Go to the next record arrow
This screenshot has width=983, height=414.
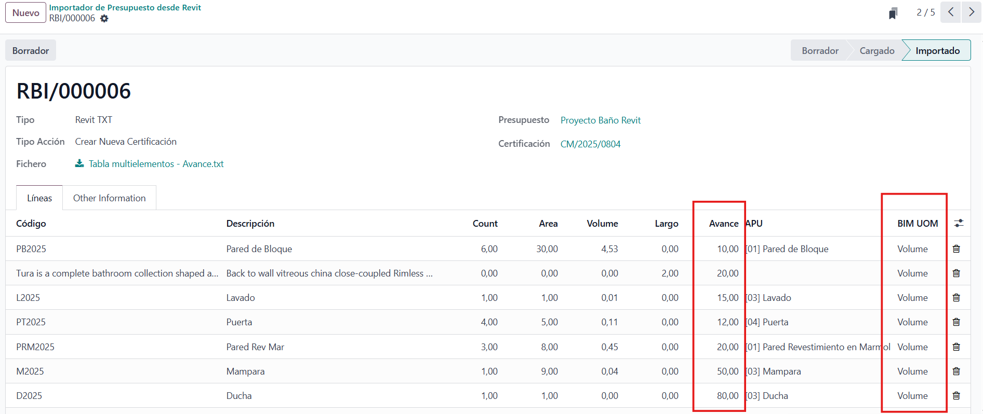[971, 12]
